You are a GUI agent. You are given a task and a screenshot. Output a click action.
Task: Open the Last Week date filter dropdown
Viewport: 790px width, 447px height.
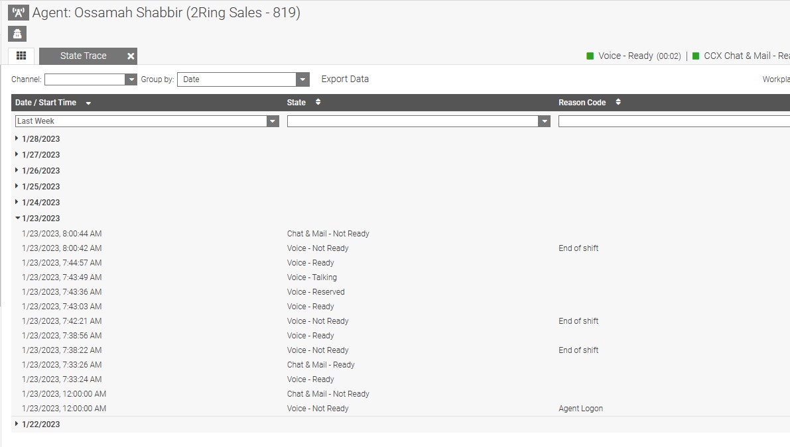point(272,121)
